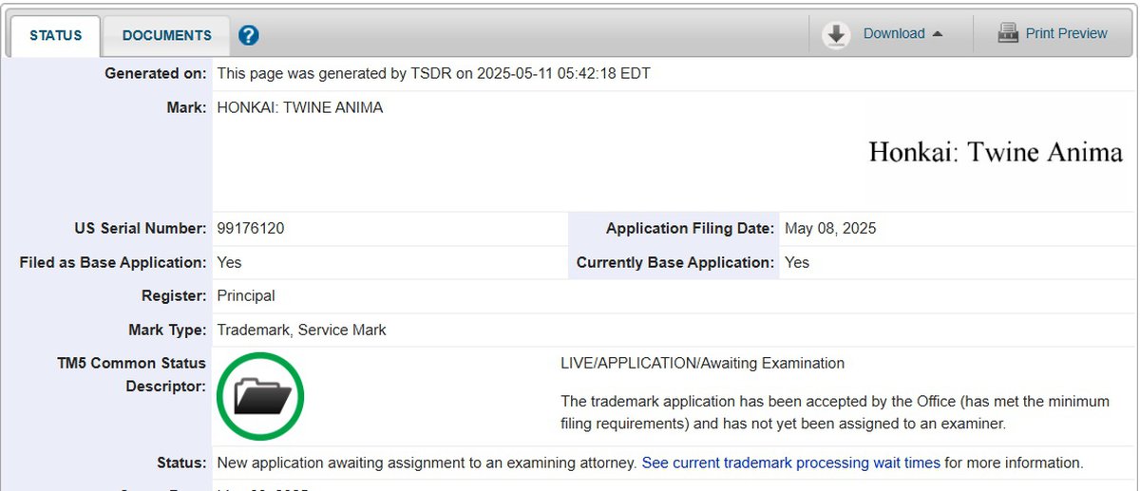Open the trademark processing wait times link
This screenshot has width=1140, height=491.
point(790,463)
